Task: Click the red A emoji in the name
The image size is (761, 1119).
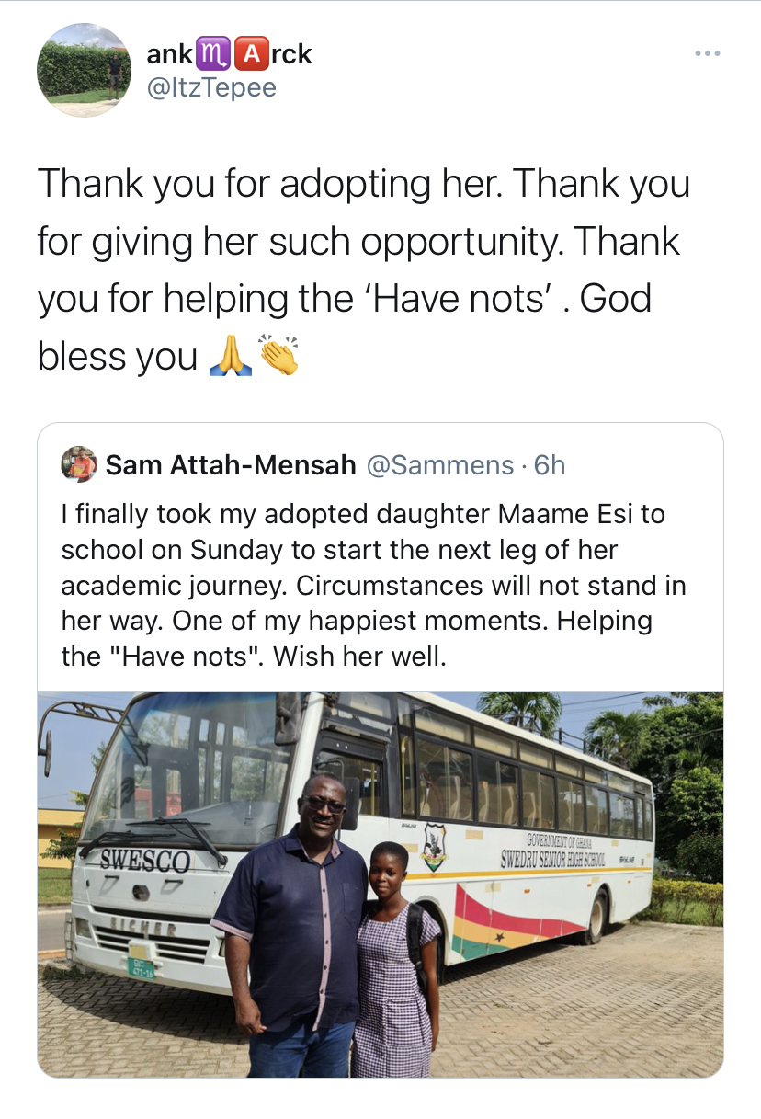Action: pyautogui.click(x=245, y=54)
